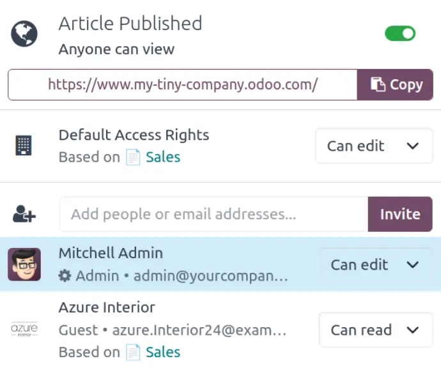The image size is (441, 377).
Task: Change Mitchell Admin's Can edit permission
Action: [x=375, y=265]
